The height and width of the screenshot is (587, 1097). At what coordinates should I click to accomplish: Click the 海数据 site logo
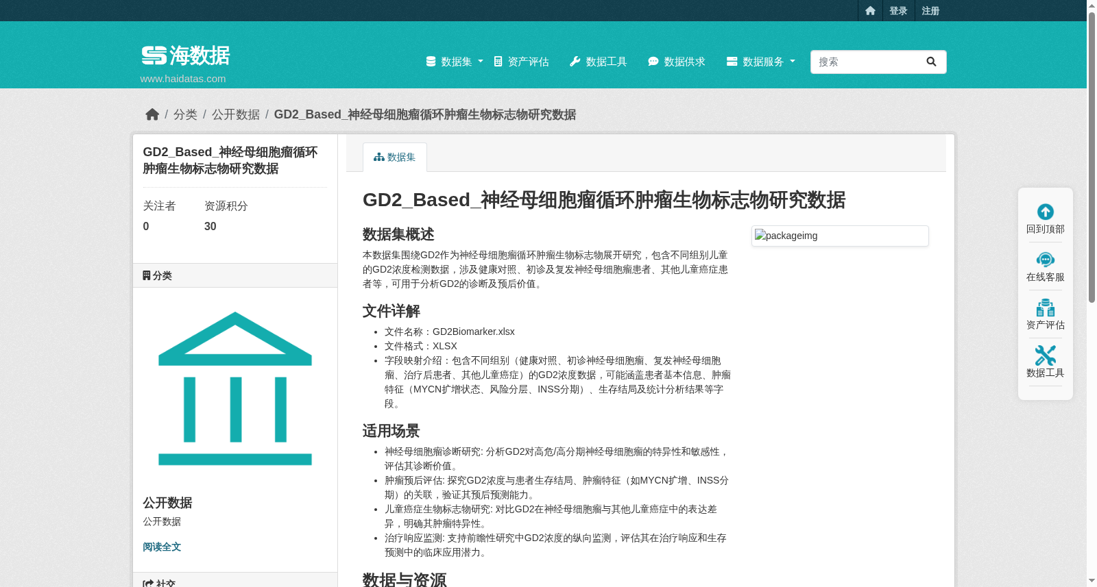point(186,55)
